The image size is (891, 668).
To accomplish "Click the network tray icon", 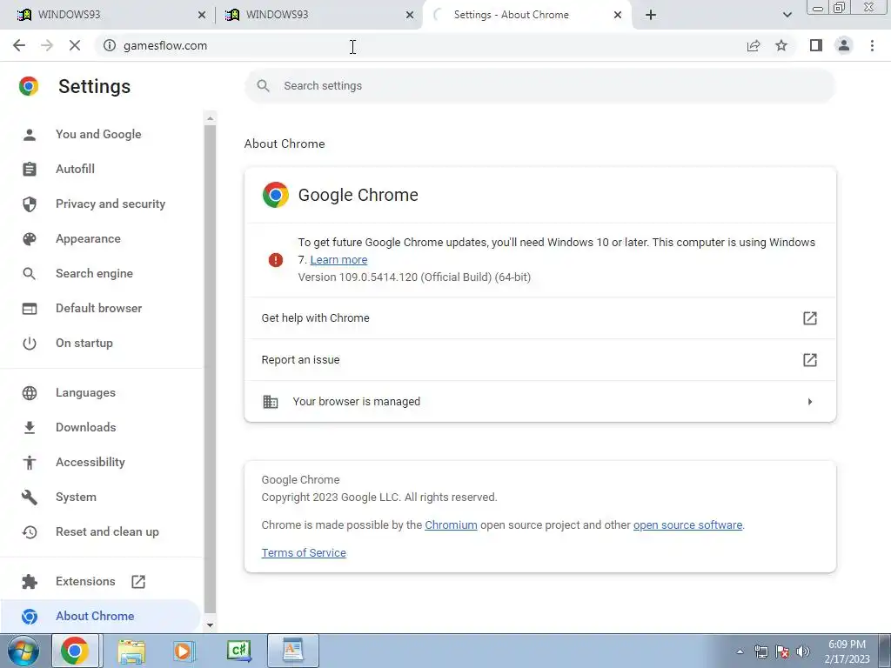I will [760, 651].
